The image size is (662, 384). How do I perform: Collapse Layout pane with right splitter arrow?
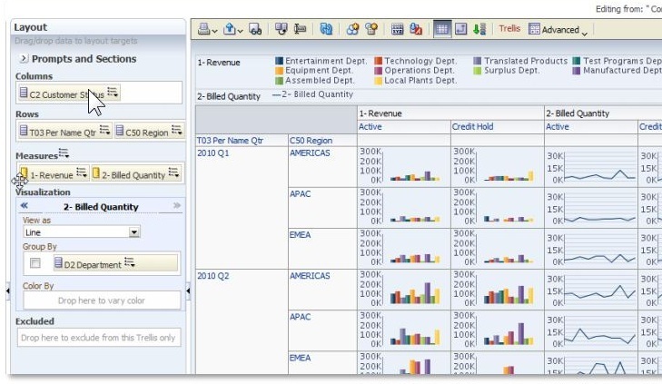click(x=188, y=290)
